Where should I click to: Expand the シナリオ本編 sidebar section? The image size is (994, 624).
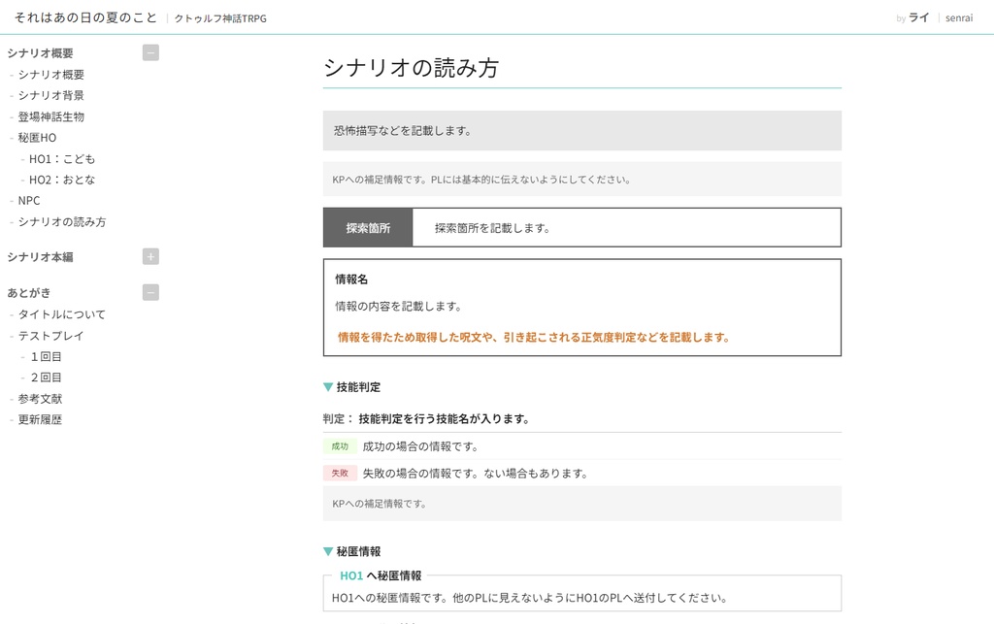150,257
